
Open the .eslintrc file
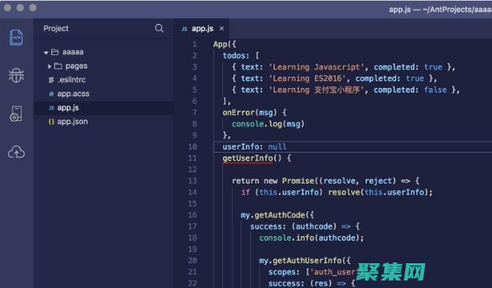click(72, 80)
